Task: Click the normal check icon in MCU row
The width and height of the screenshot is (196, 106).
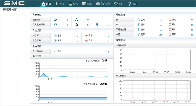Action: (x=139, y=24)
